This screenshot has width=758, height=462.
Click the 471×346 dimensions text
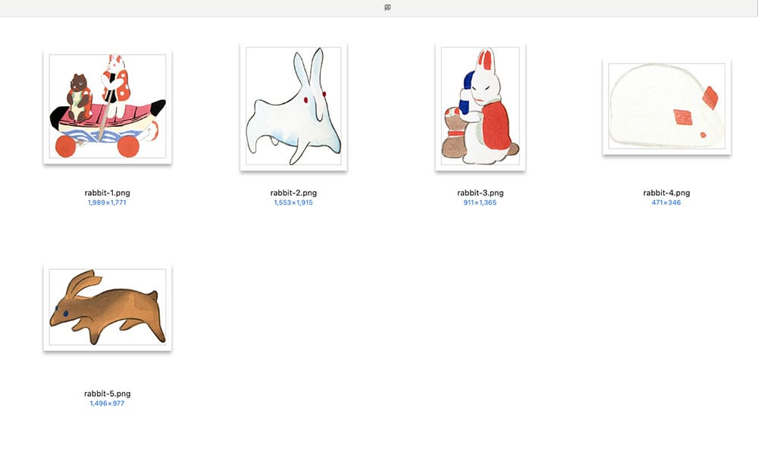tap(666, 203)
